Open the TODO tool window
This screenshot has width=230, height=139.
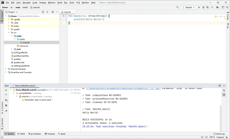click(x=21, y=134)
